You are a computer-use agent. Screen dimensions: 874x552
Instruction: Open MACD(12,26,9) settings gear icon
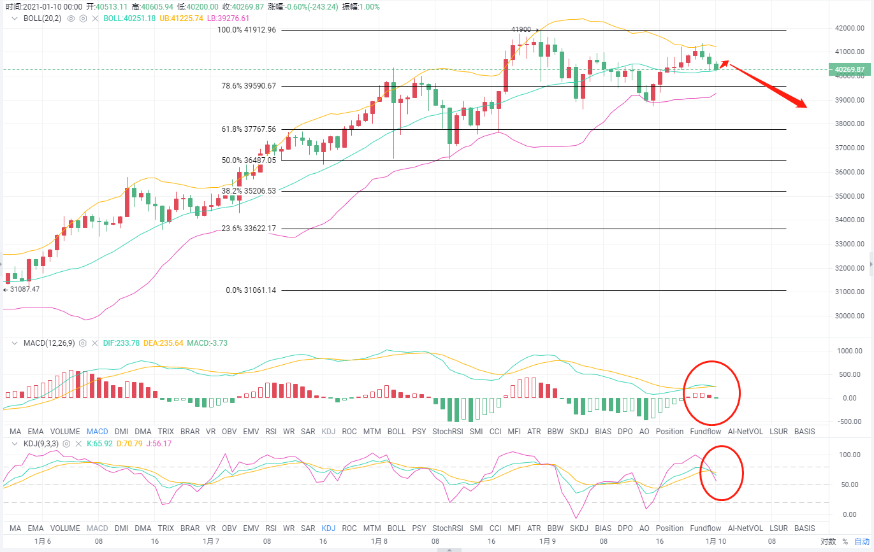[84, 343]
